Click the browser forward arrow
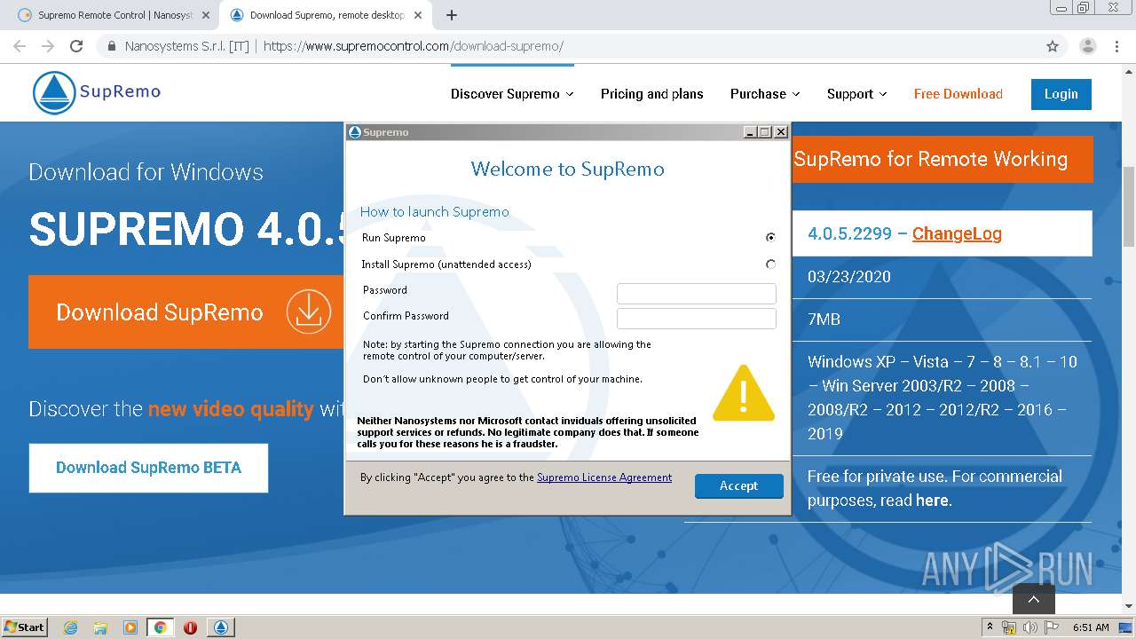Viewport: 1136px width, 639px height. pos(48,46)
